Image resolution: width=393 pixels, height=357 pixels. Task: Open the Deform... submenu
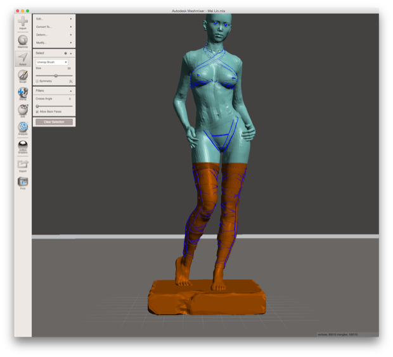pyautogui.click(x=54, y=35)
